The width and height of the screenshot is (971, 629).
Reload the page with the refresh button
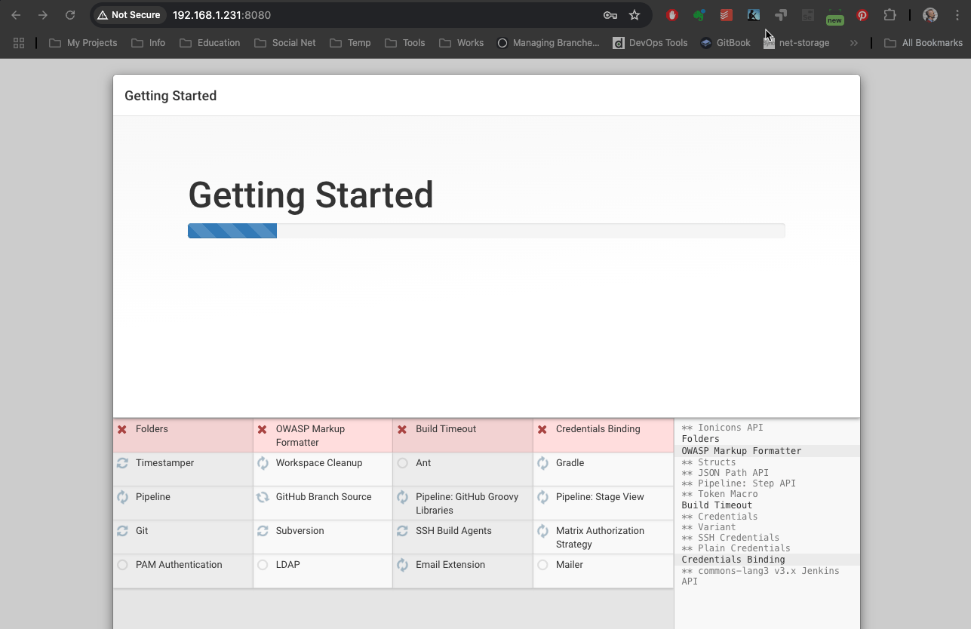coord(70,15)
